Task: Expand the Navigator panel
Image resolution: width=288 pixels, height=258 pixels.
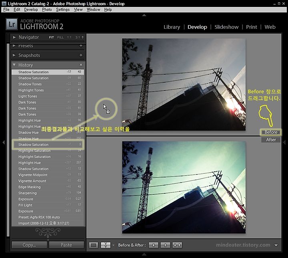Action: click(14, 37)
